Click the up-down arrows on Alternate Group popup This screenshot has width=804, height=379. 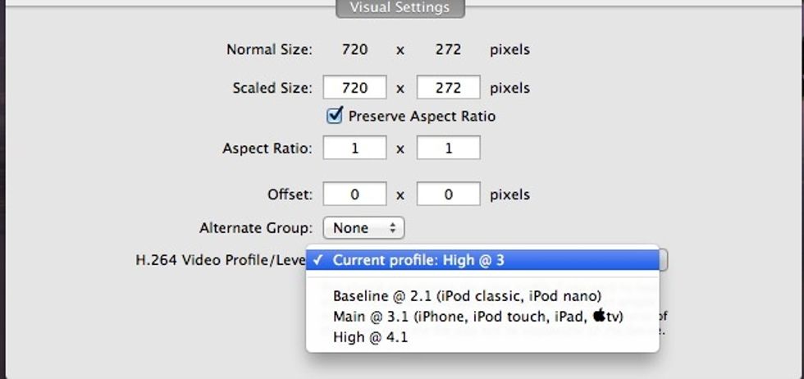point(393,228)
